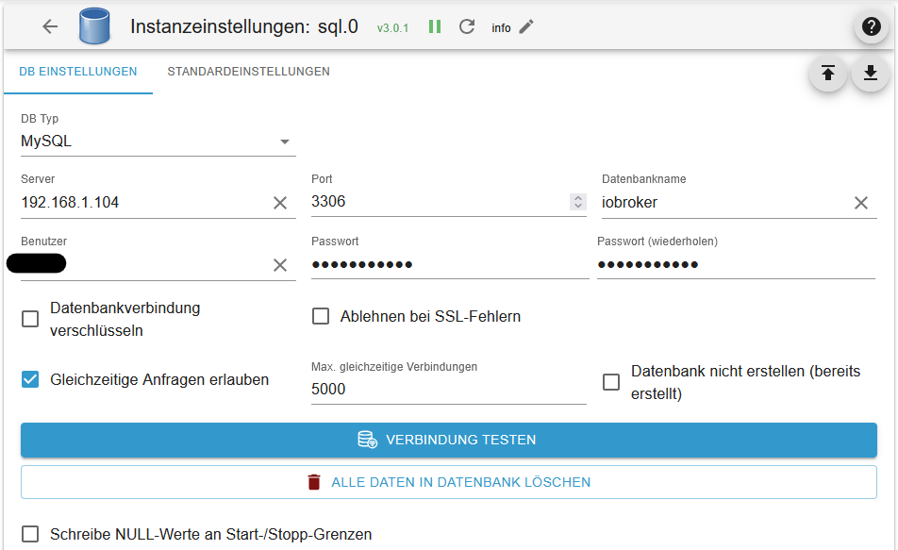Click the back arrow to leave instance settings
898x550 pixels.
pyautogui.click(x=49, y=26)
